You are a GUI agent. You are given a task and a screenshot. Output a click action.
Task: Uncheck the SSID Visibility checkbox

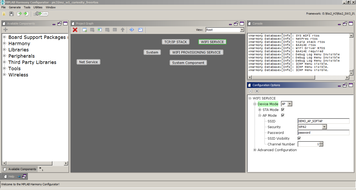click(299, 138)
